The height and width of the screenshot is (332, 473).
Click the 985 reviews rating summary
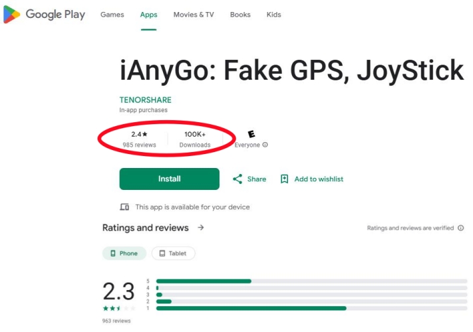[139, 139]
